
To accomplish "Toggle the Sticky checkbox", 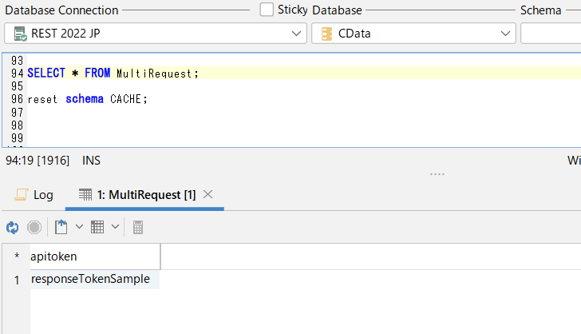I will [267, 10].
